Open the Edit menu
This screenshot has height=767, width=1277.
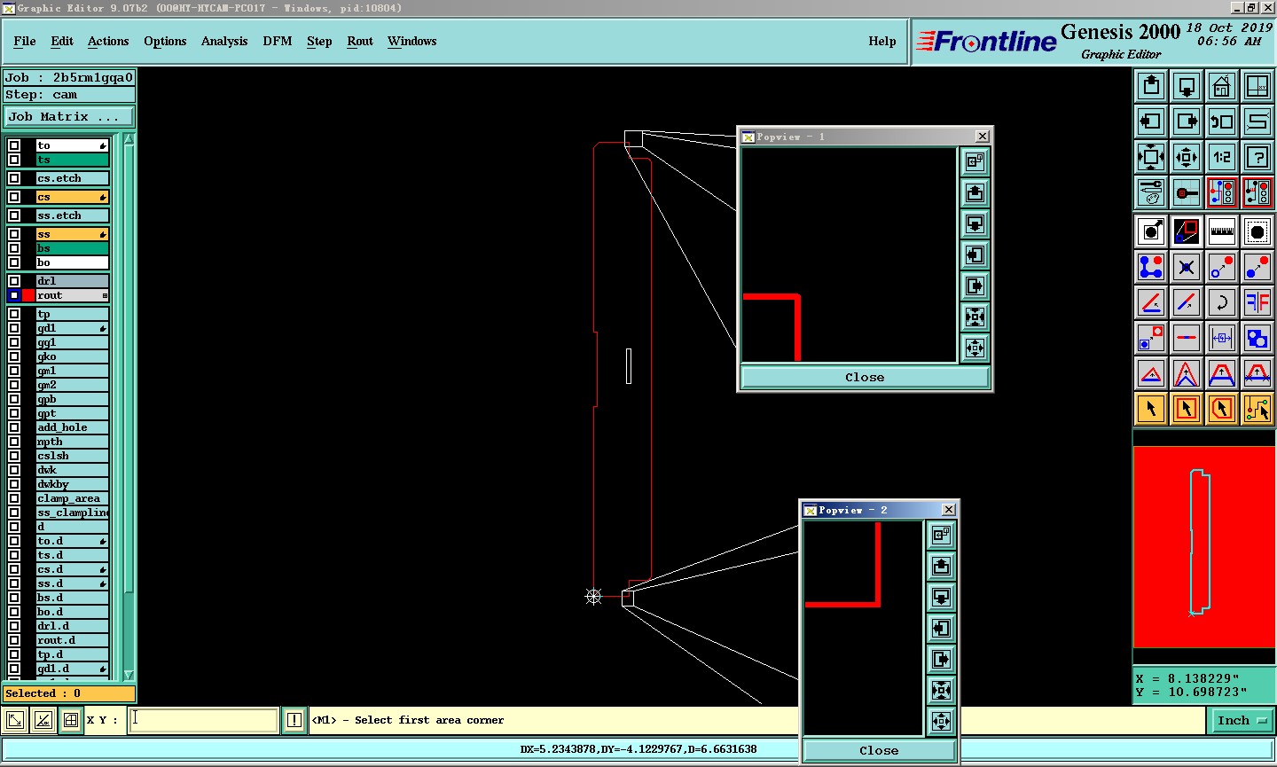62,41
